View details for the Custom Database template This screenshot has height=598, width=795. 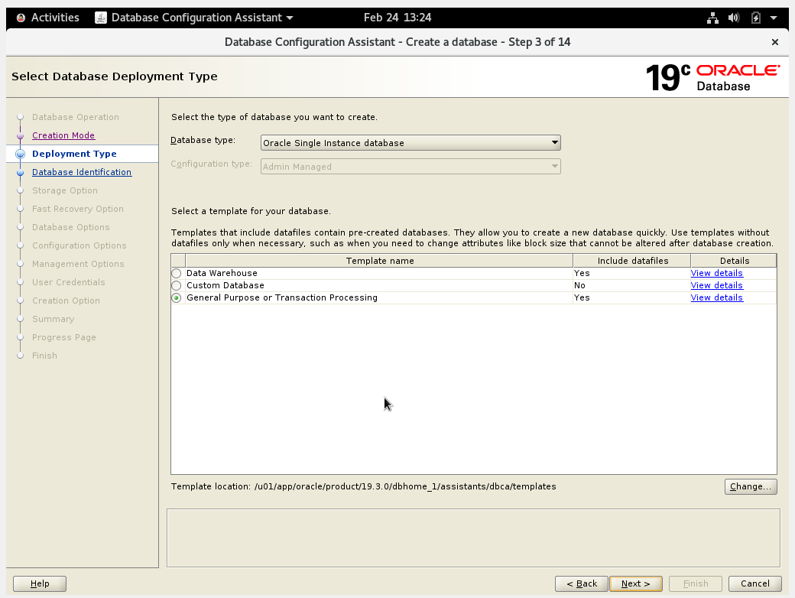pos(716,285)
